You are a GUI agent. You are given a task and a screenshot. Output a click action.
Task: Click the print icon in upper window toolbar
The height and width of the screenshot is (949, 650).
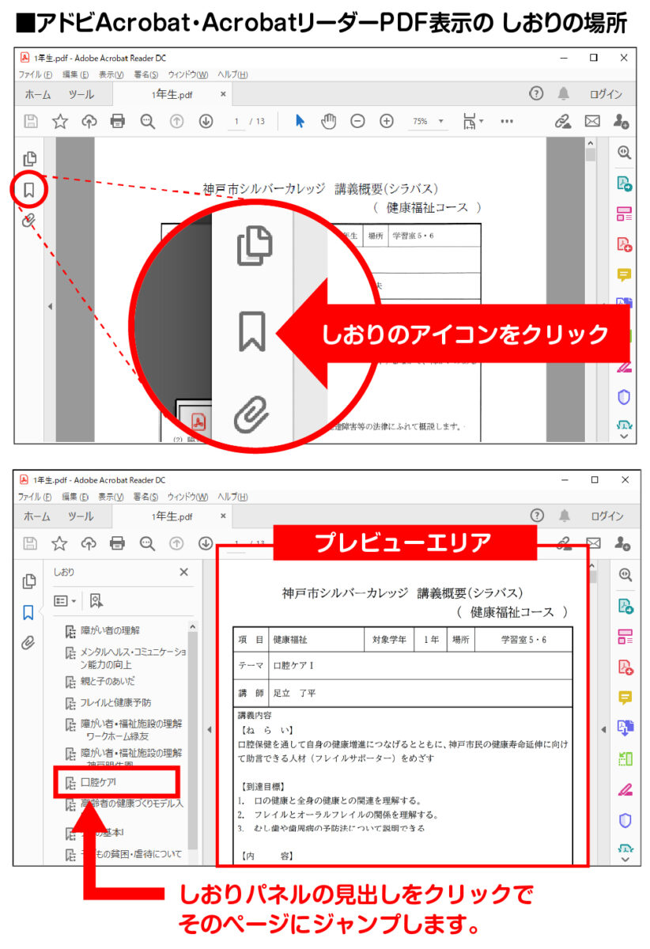coord(118,121)
